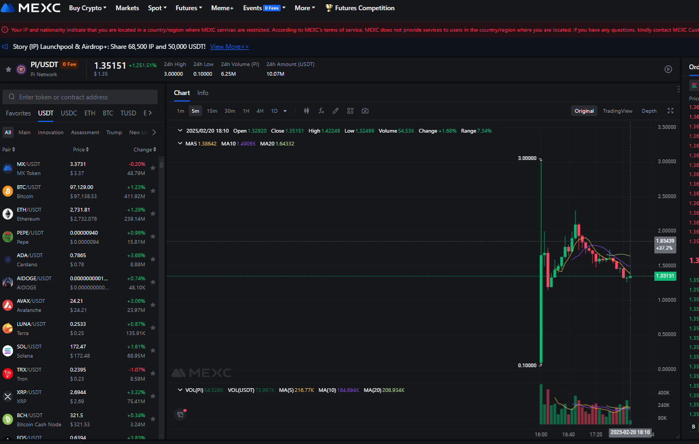Sort pair list by Change

point(145,150)
